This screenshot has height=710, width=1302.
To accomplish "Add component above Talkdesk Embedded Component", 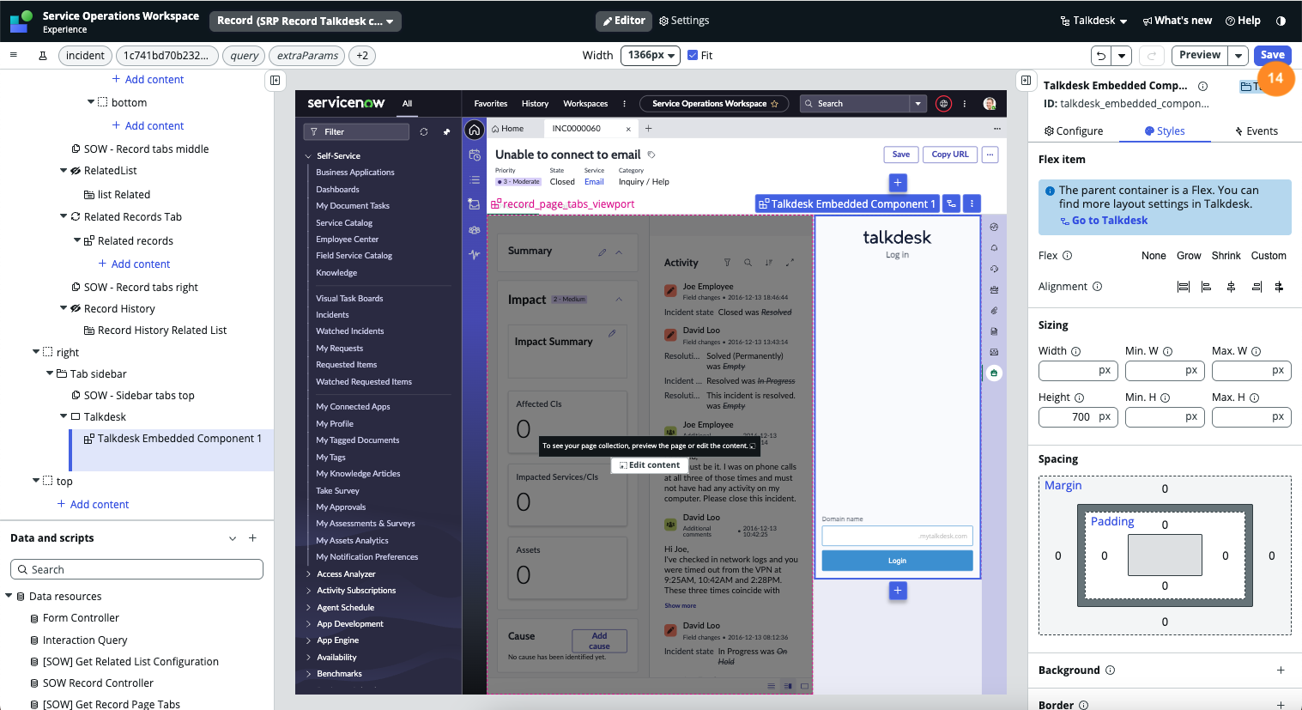I will pyautogui.click(x=898, y=182).
